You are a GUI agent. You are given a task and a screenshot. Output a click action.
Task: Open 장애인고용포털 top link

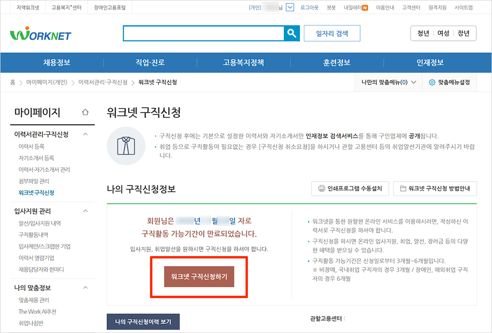click(110, 8)
